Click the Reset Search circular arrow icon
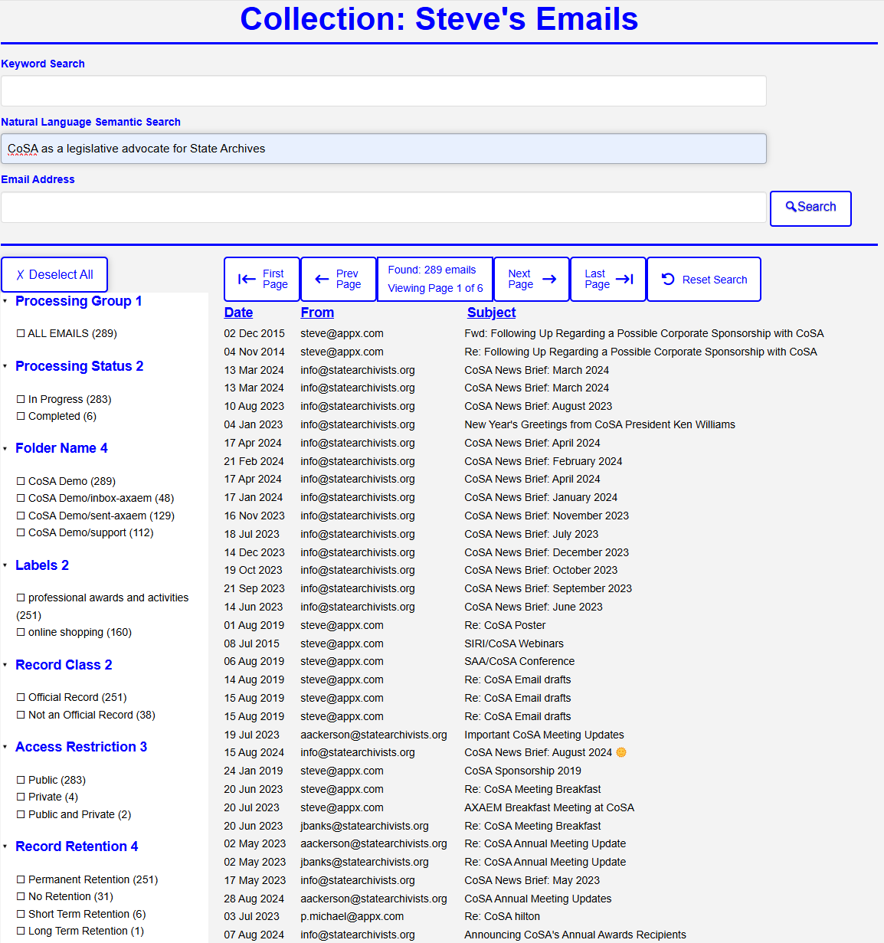Viewport: 884px width, 943px height. click(x=668, y=279)
